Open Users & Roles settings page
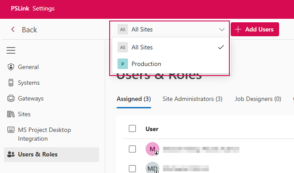Screen dimensions: 294x173 point(52,155)
